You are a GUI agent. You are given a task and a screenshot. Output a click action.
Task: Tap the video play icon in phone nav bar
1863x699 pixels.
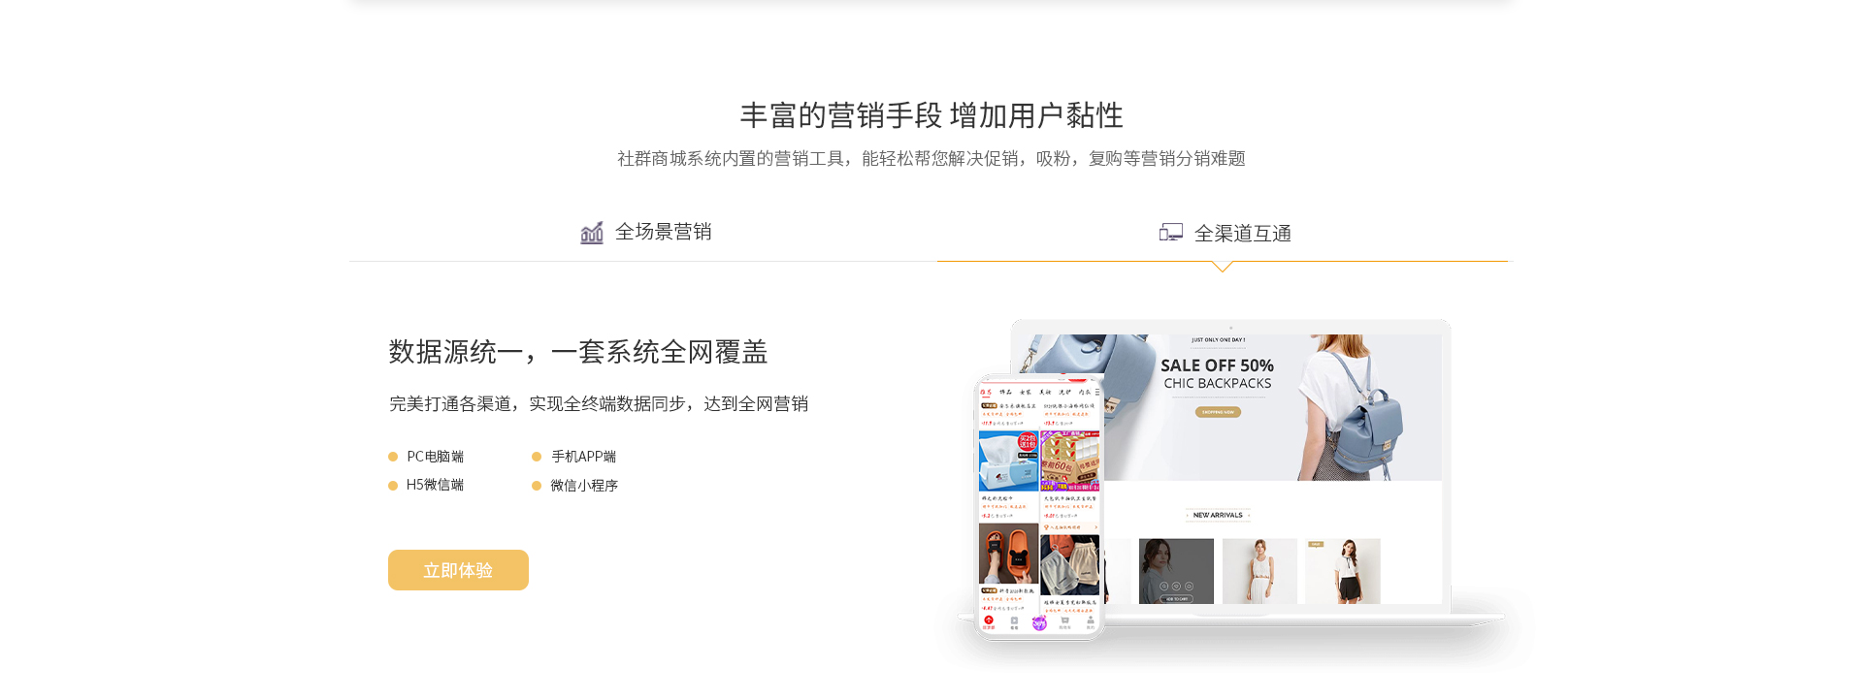pyautogui.click(x=1014, y=622)
